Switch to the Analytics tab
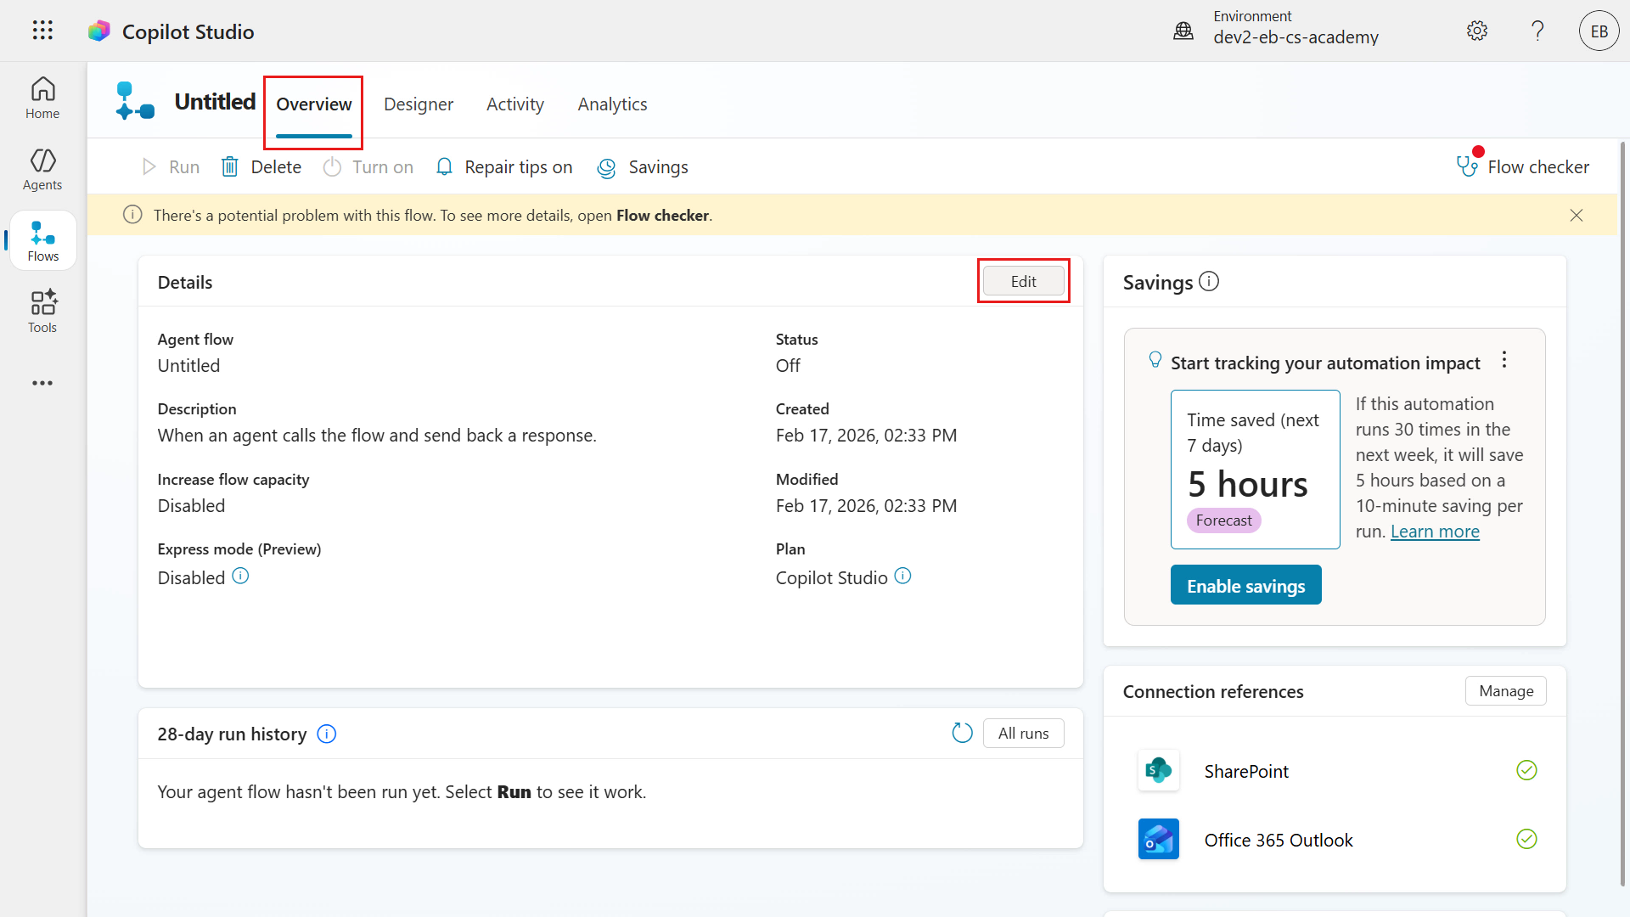This screenshot has height=917, width=1630. point(612,104)
